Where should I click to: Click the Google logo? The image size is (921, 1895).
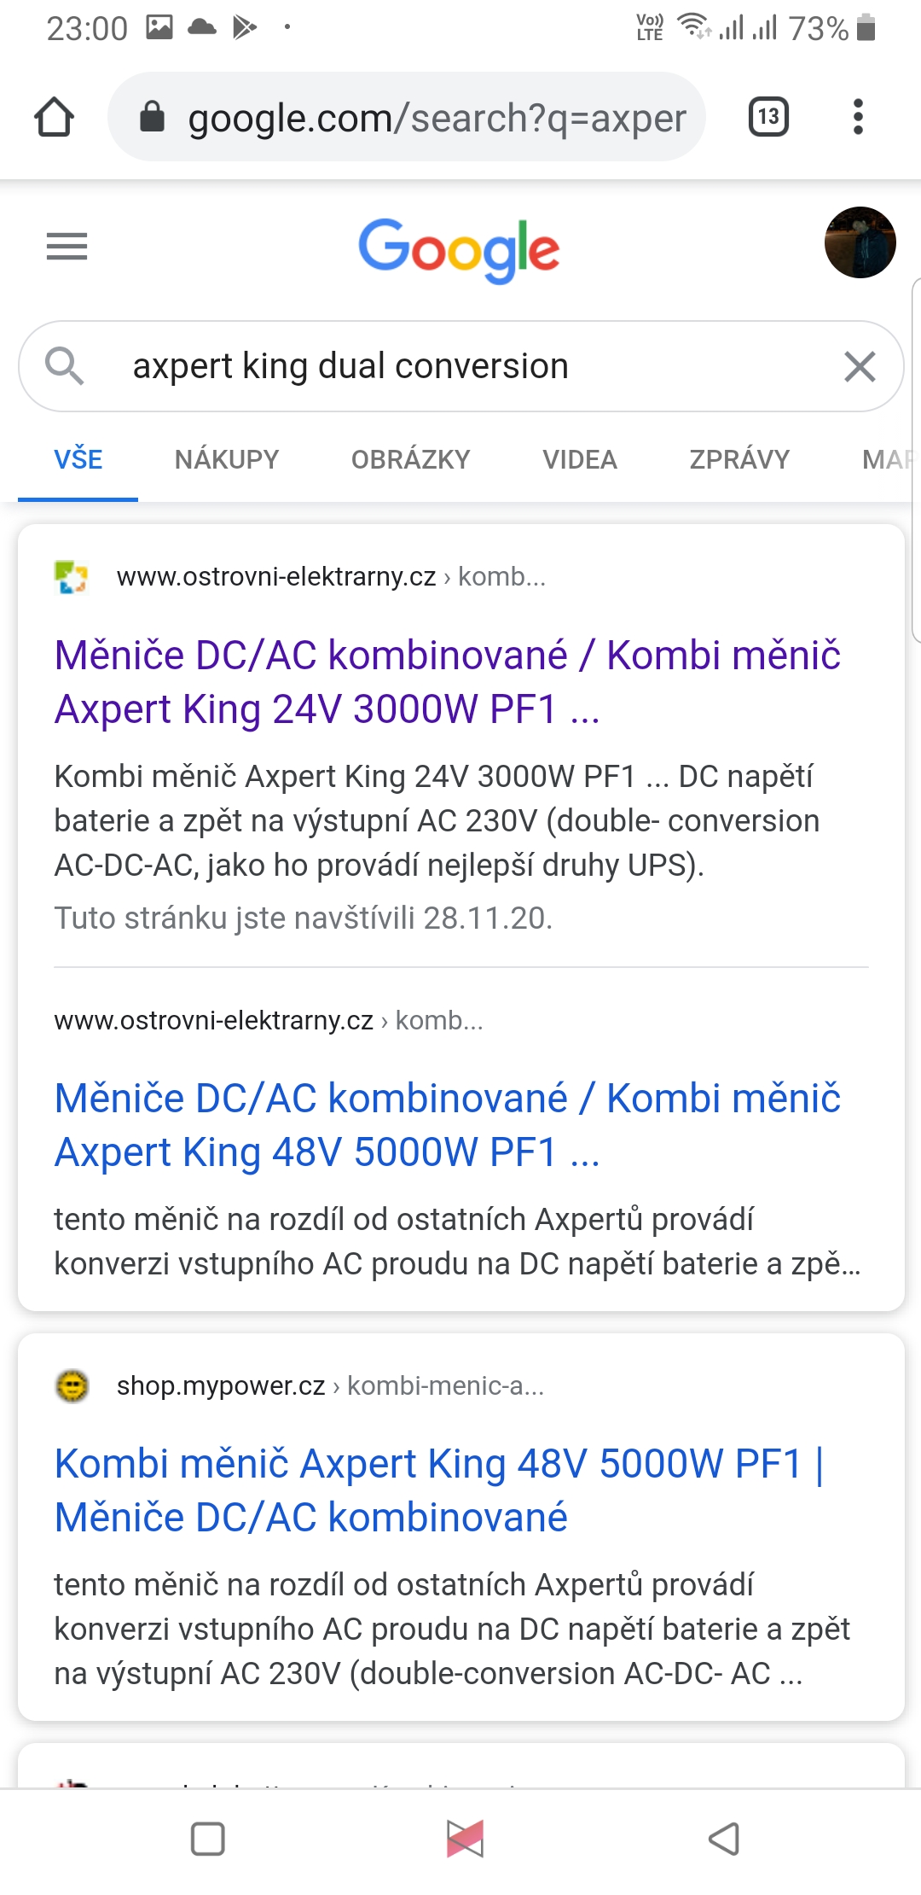coord(459,248)
